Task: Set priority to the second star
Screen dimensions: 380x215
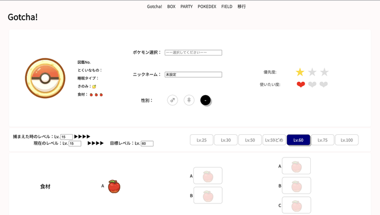Action: 312,72
